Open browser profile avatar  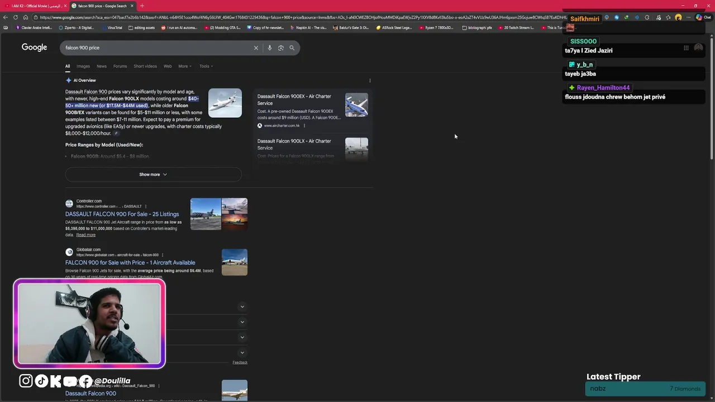678,17
